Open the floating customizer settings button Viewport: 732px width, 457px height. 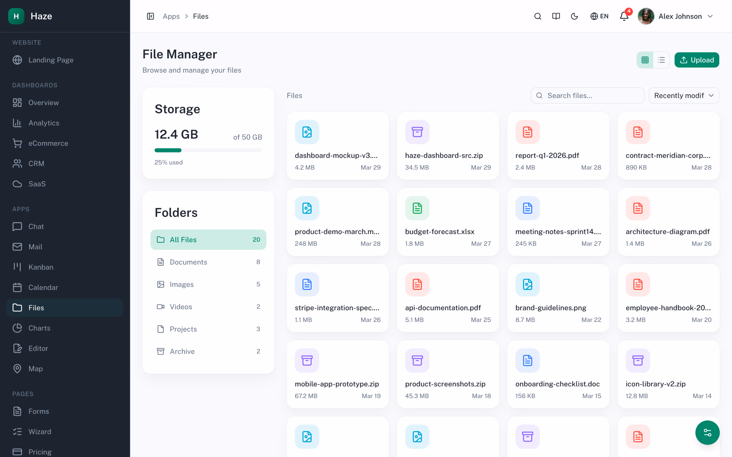[x=707, y=432]
